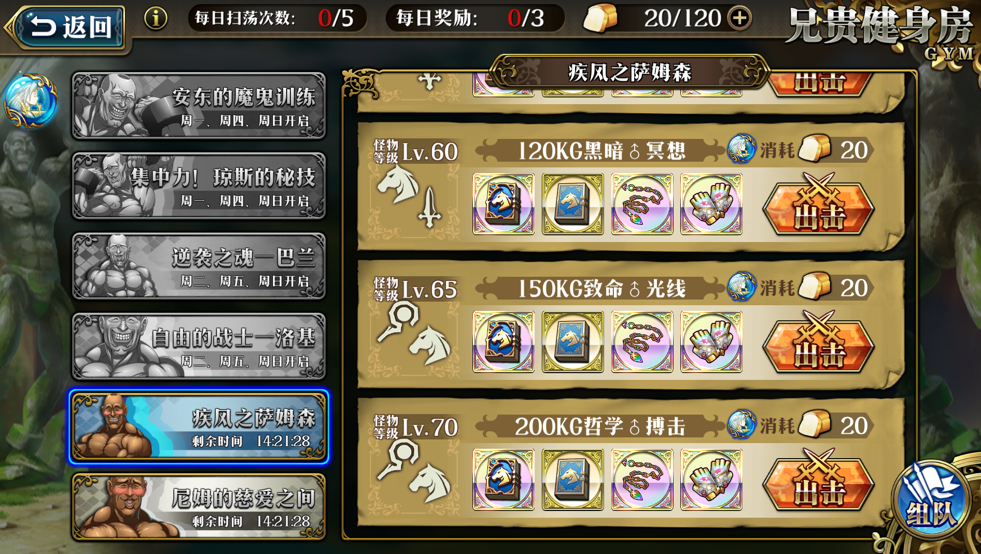Image resolution: width=981 pixels, height=554 pixels.
Task: Open the blue crystal orb icon on the left
Action: pos(31,101)
